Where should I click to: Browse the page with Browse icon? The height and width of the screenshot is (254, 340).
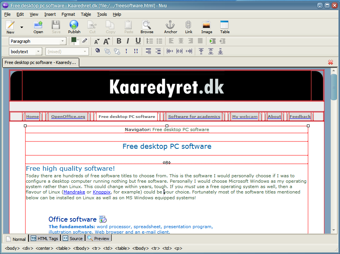click(x=147, y=27)
